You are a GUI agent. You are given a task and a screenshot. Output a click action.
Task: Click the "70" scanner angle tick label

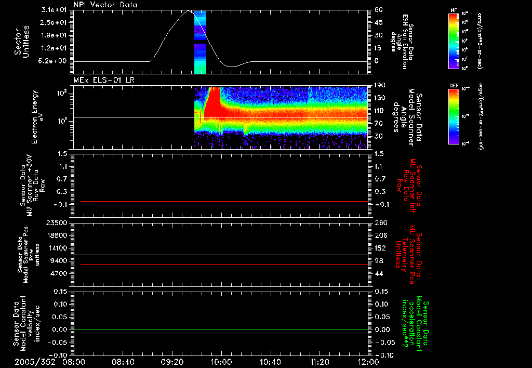(x=378, y=124)
